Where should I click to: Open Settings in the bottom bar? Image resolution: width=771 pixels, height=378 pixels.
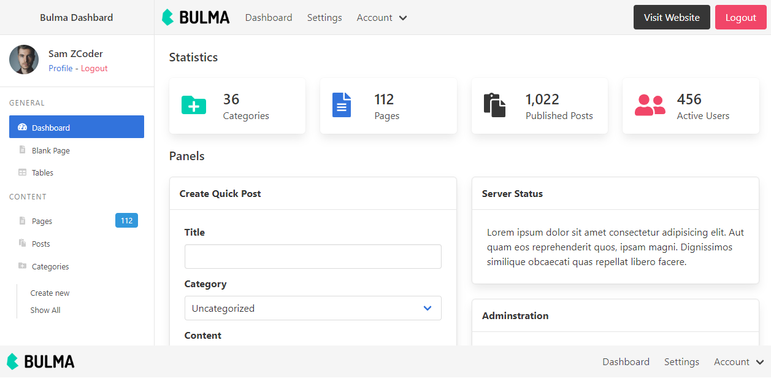tap(681, 361)
